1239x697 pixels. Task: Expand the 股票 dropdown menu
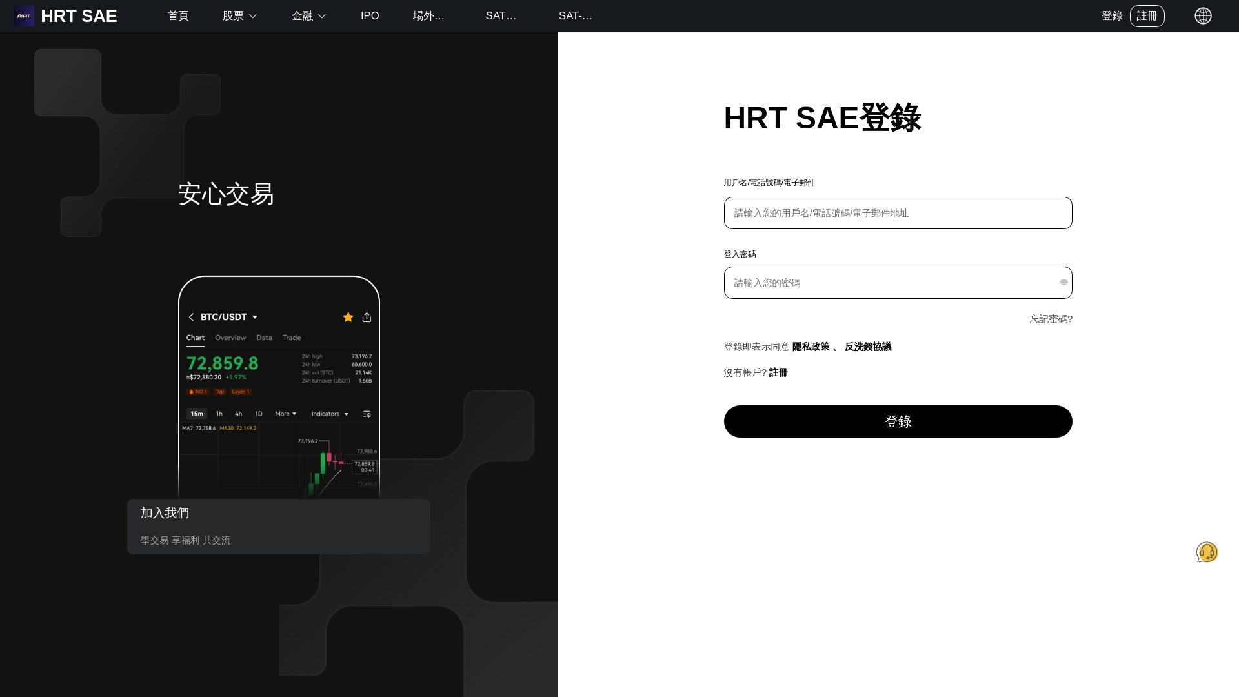240,16
